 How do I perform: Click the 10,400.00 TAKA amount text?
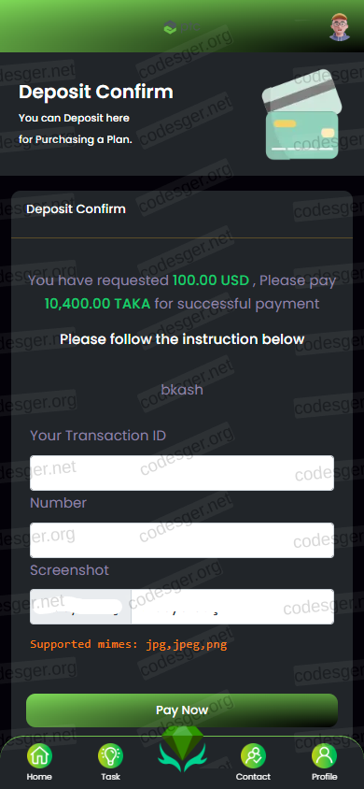tap(97, 304)
